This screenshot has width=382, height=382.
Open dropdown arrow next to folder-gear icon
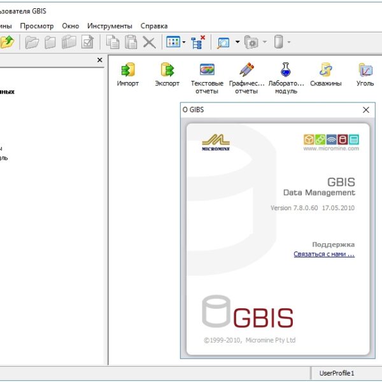[x=265, y=42]
